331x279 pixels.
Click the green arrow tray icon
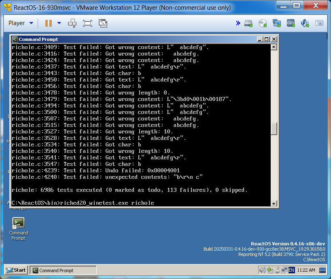(x=270, y=270)
